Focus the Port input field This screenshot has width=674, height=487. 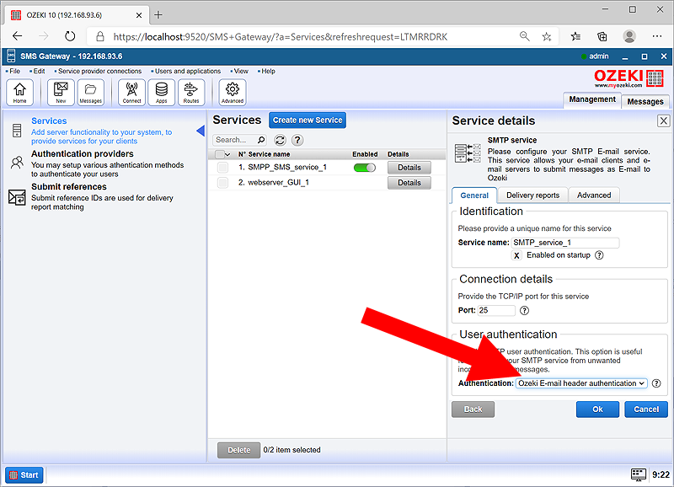496,310
